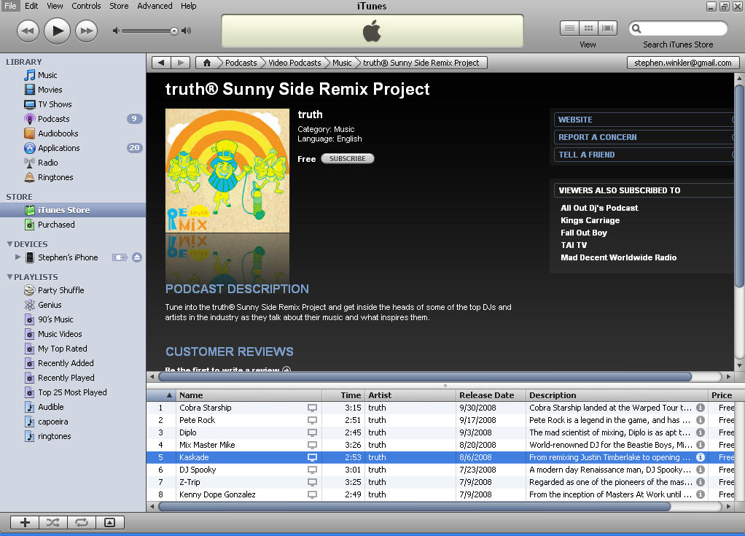The width and height of the screenshot is (745, 536).
Task: Go back in store navigation
Action: pos(161,63)
